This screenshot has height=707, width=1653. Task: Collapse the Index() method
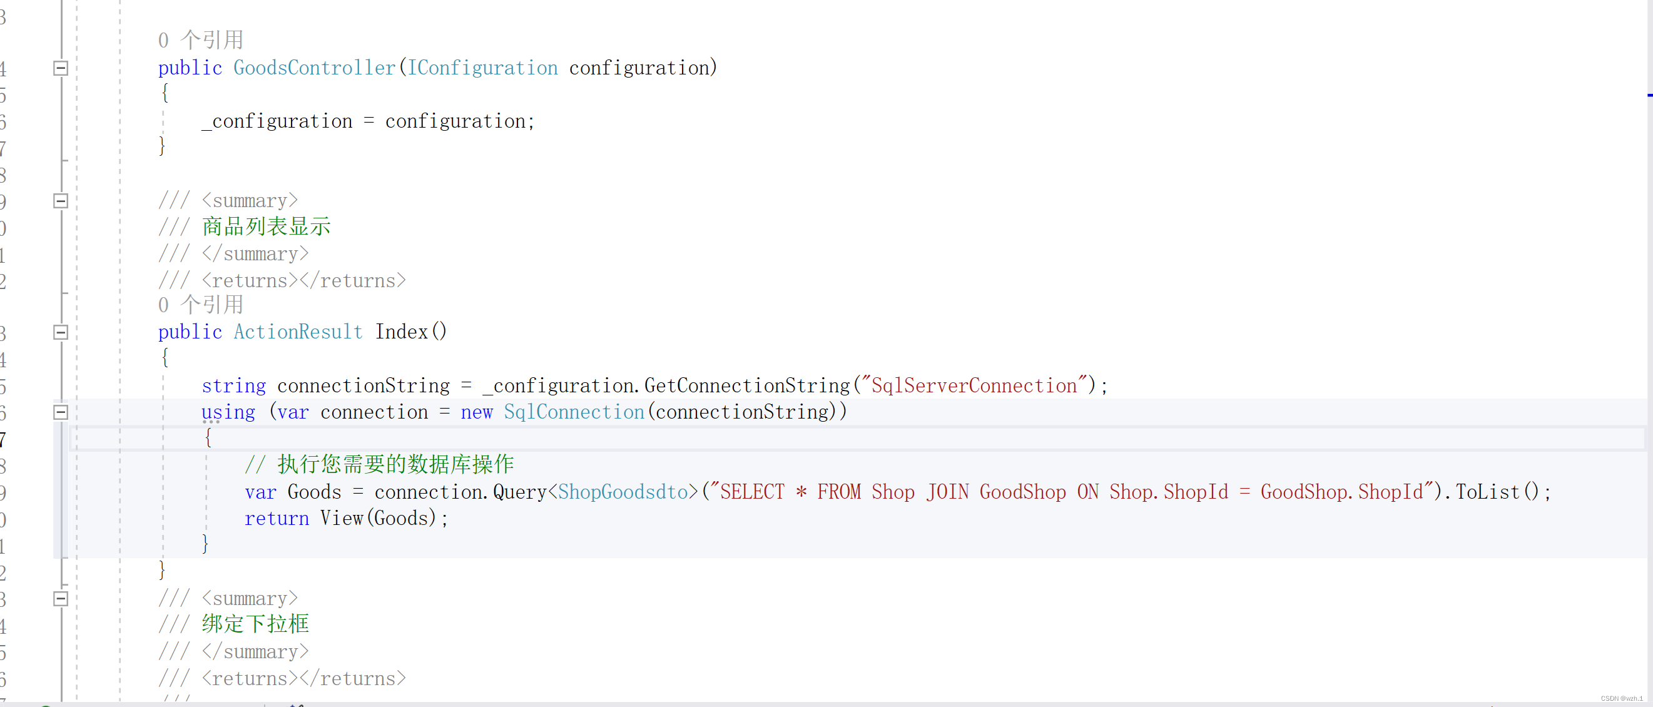coord(60,332)
